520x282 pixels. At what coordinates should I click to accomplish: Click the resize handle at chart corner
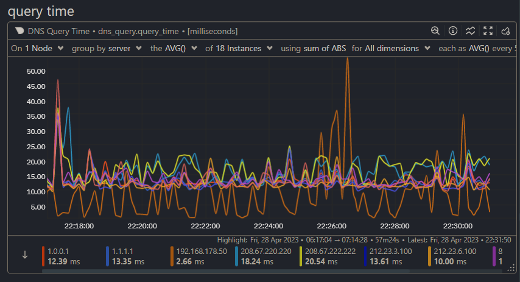coord(511,268)
